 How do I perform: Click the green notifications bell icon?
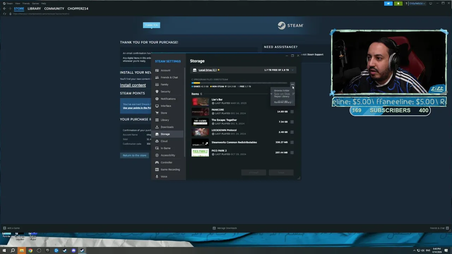click(398, 4)
